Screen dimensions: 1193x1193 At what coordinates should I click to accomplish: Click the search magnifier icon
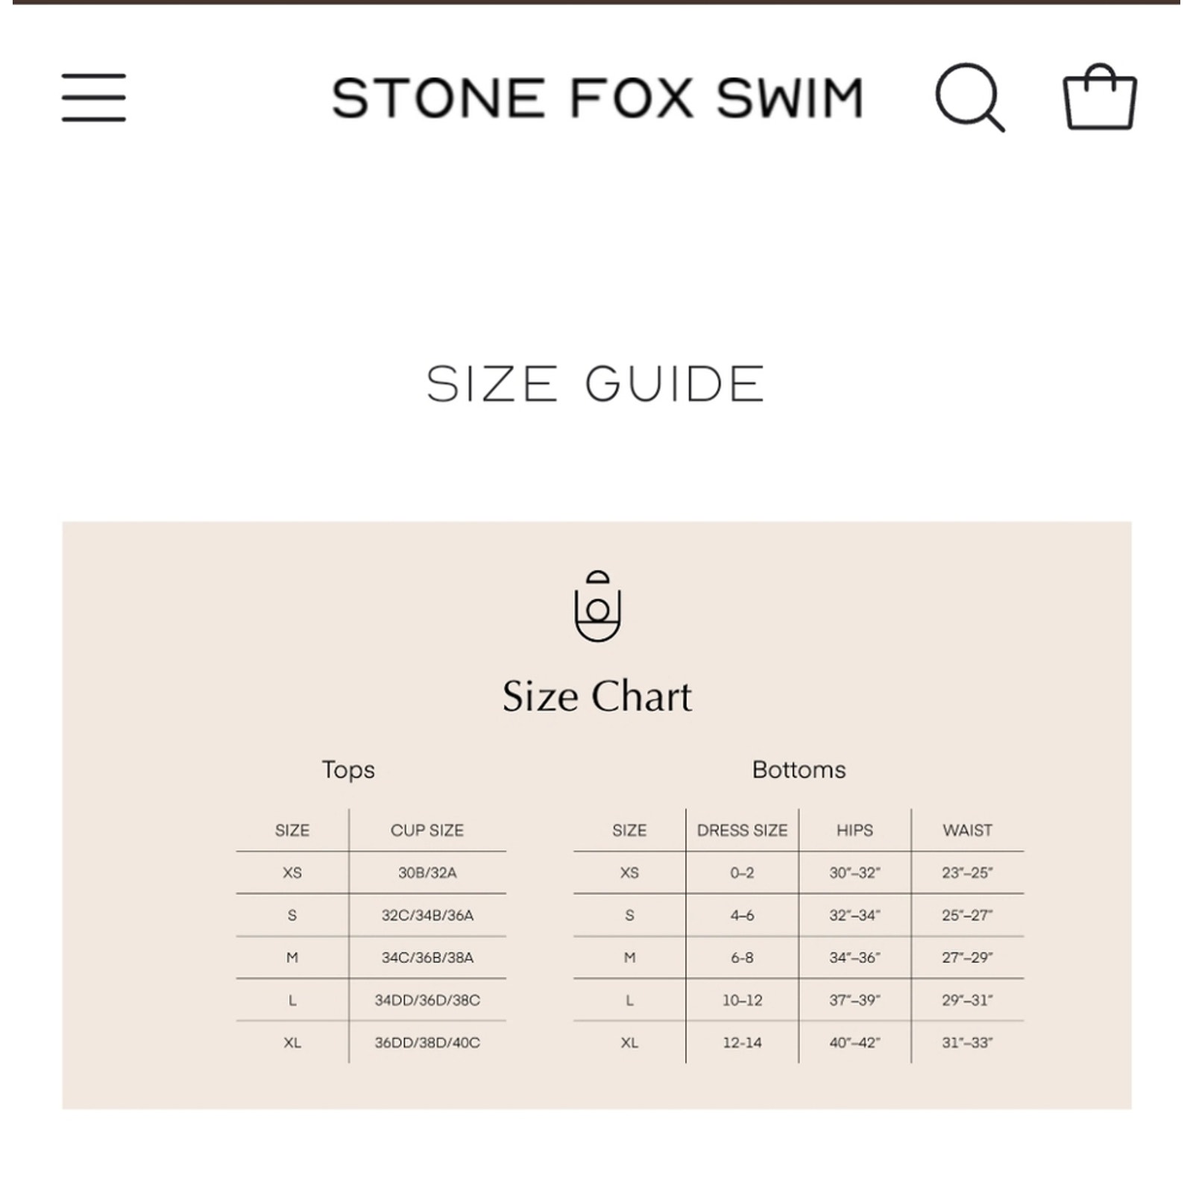(970, 98)
